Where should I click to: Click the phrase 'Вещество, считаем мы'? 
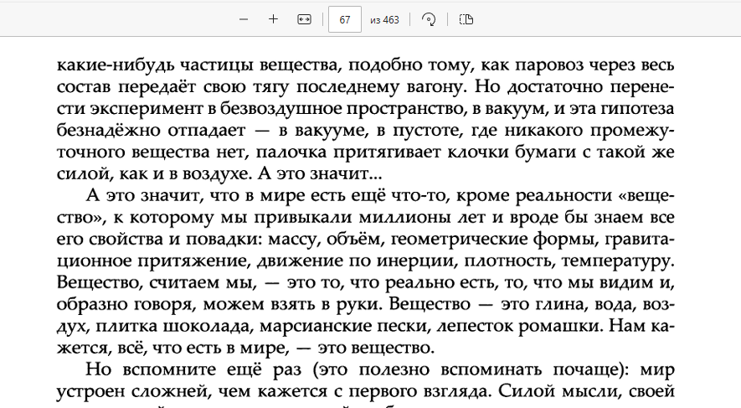[x=157, y=282]
